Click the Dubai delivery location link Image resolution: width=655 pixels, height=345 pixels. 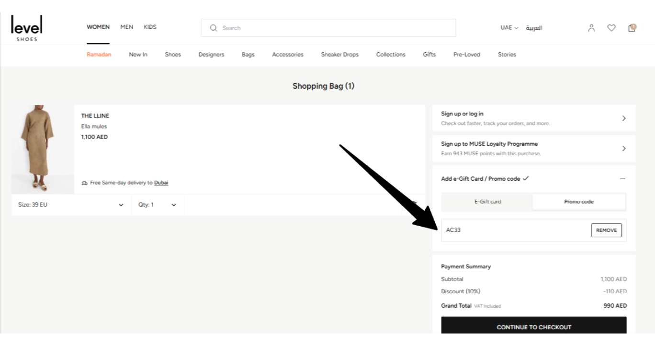coord(161,183)
